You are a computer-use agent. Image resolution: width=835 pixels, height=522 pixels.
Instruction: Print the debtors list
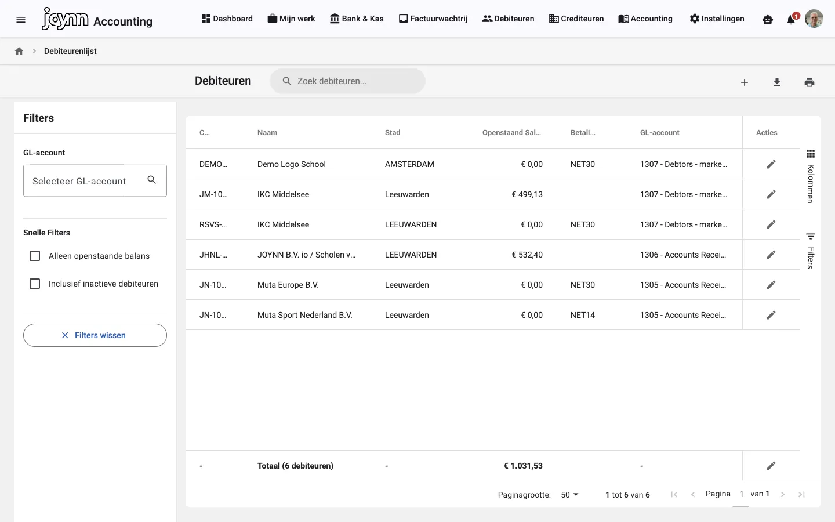809,82
